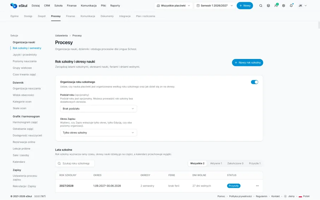Switch to the Ogólne tab
The image size is (320, 200).
click(15, 16)
